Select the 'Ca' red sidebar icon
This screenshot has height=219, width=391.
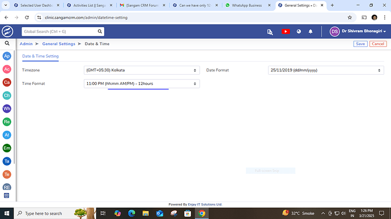point(7,82)
